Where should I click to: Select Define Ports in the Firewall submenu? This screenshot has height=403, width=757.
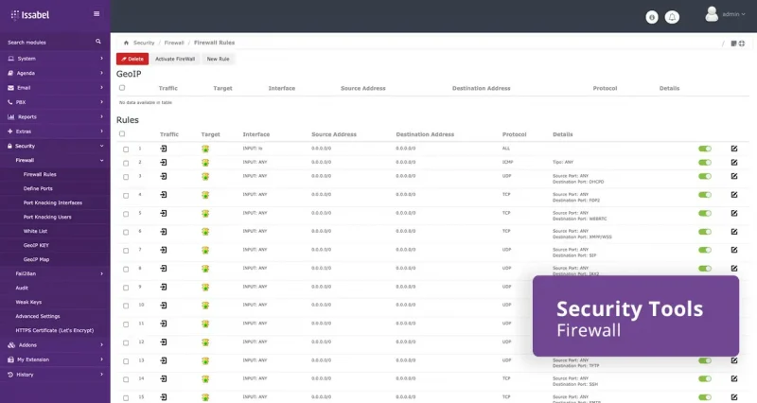pos(38,188)
